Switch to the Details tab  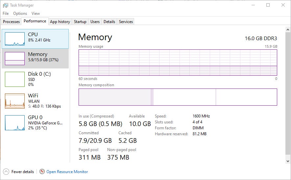tap(109, 21)
